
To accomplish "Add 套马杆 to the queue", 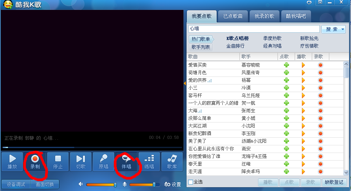I will point(286,95).
